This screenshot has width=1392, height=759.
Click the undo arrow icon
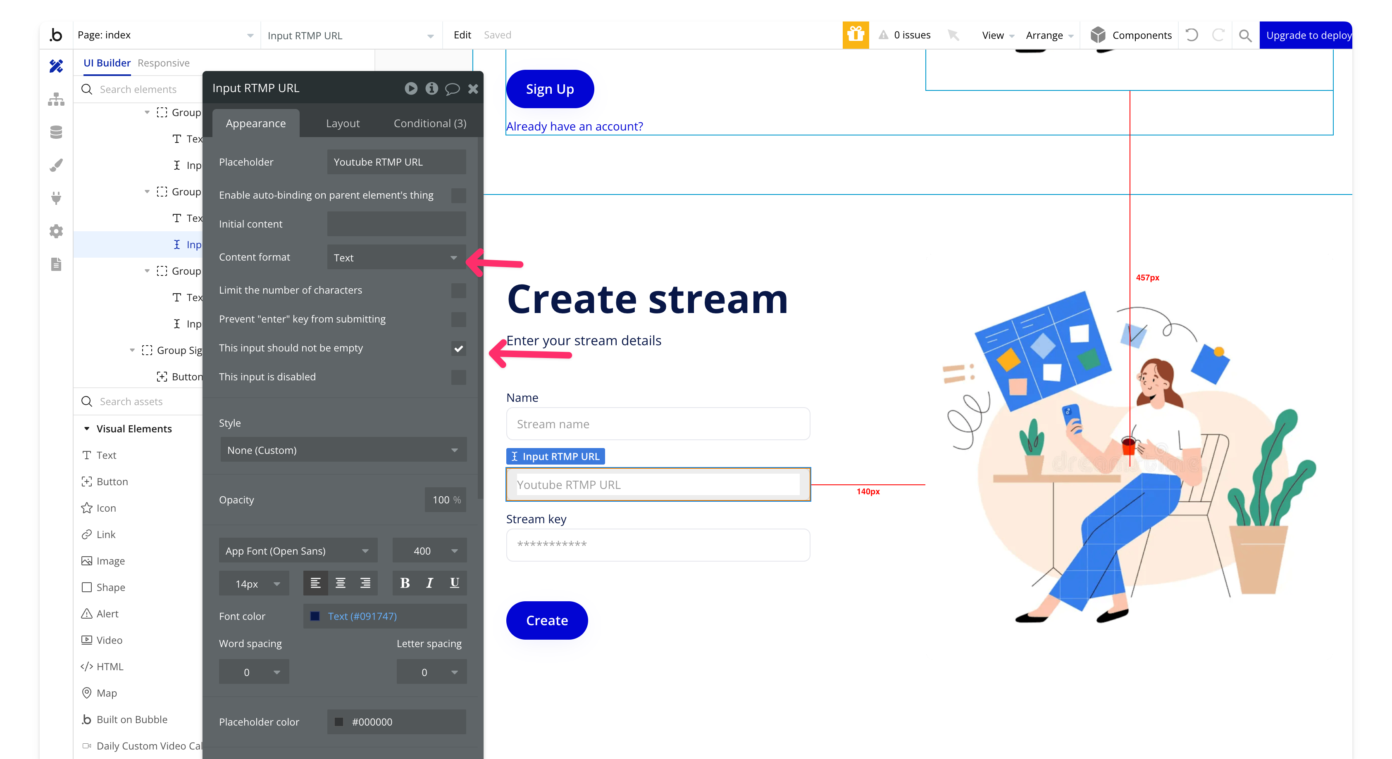(1192, 35)
